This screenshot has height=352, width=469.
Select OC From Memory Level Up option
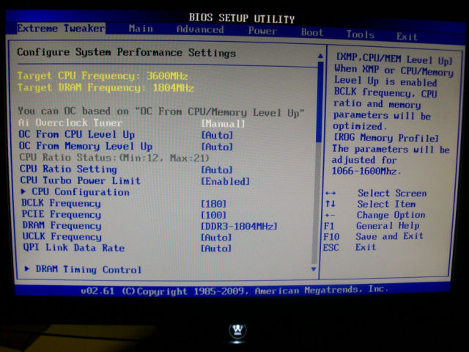click(x=86, y=146)
